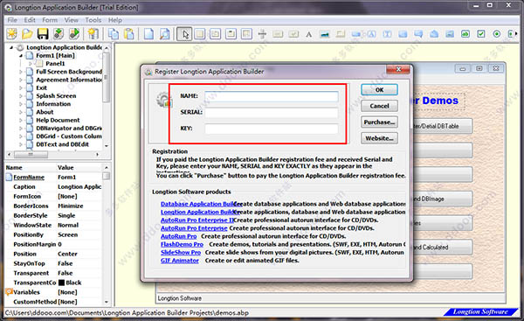
Task: Open the Help menu
Action: click(x=115, y=20)
